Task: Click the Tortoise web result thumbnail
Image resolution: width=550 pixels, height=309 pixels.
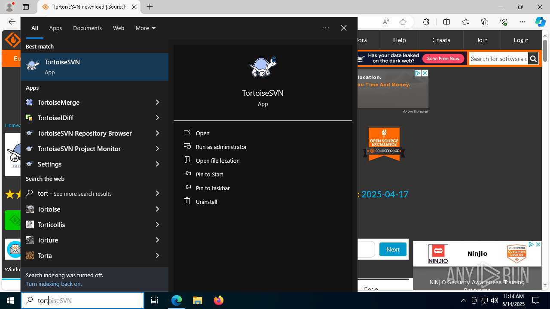Action: click(30, 209)
